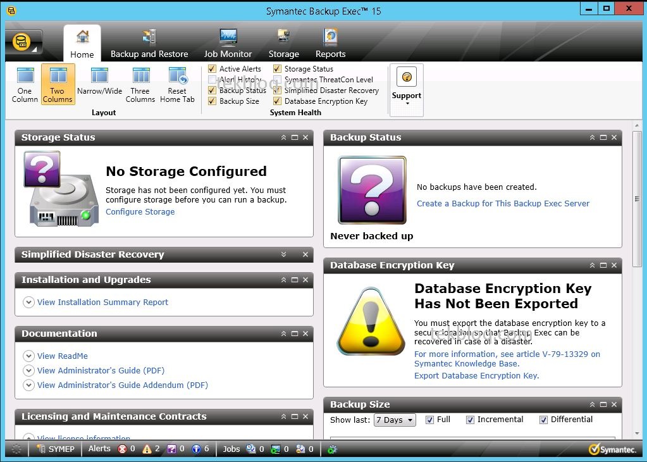The image size is (647, 462).
Task: Open Backup and Restore tab
Action: pos(149,43)
